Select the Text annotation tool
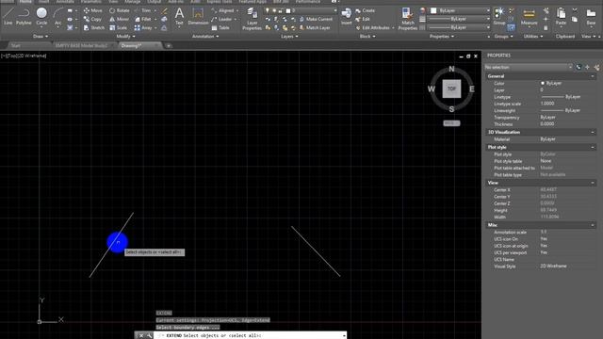The image size is (603, 339). click(179, 17)
